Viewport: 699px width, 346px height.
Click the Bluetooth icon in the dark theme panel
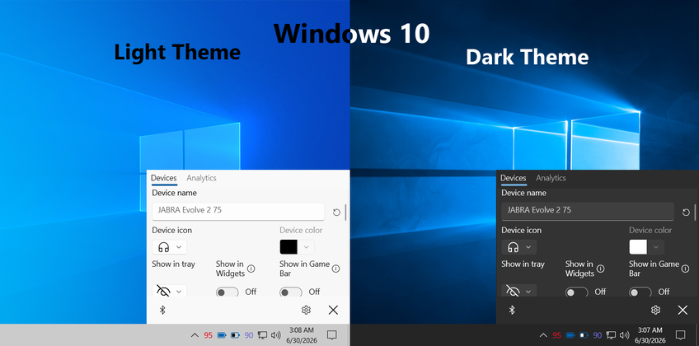pos(512,310)
